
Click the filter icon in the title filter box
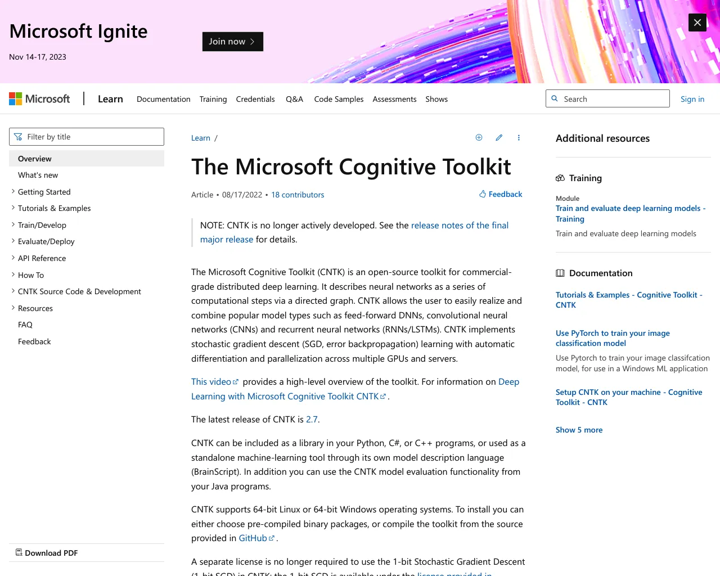point(19,136)
